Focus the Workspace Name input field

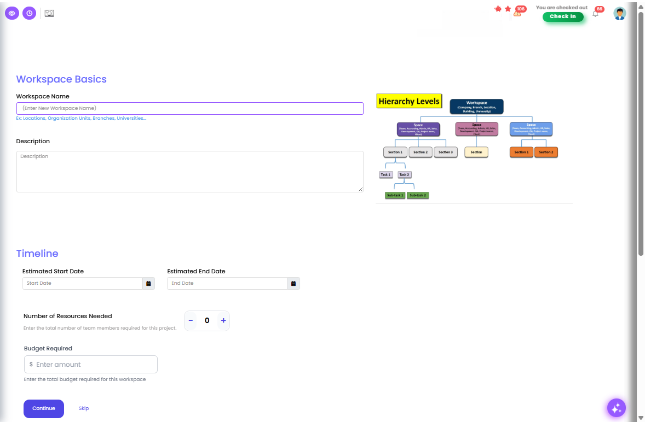[x=189, y=108]
